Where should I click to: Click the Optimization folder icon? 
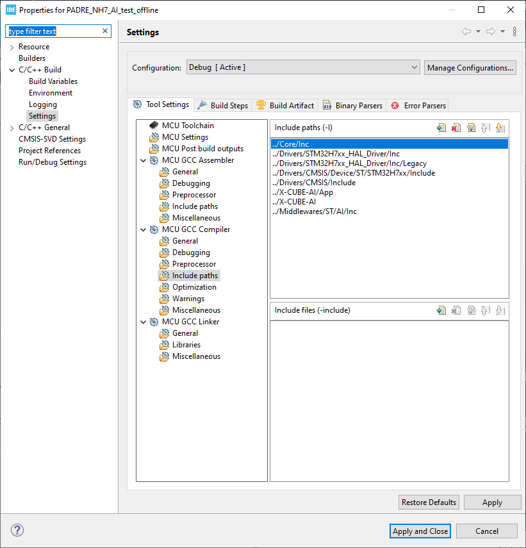tap(164, 287)
